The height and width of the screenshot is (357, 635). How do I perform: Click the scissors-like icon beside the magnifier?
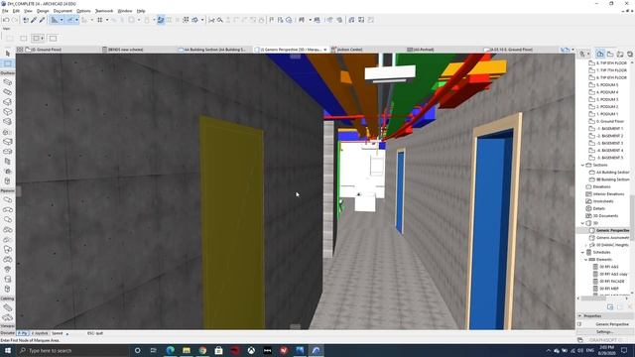[211, 20]
